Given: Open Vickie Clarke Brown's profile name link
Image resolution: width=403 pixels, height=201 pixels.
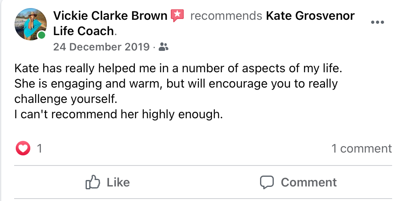Looking at the screenshot, I should pyautogui.click(x=110, y=16).
